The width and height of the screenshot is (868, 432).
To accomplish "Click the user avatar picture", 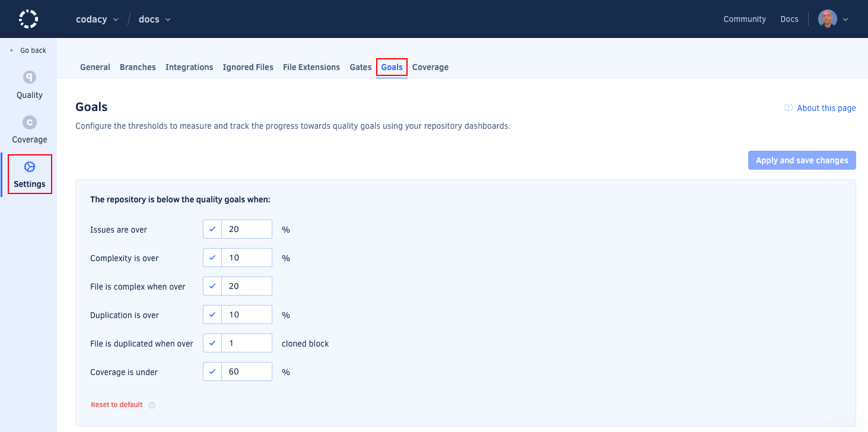I will (x=827, y=19).
